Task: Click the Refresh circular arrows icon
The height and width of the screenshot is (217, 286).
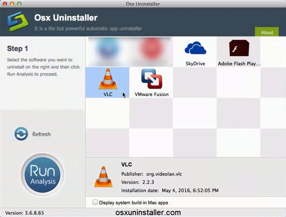Action: click(21, 134)
